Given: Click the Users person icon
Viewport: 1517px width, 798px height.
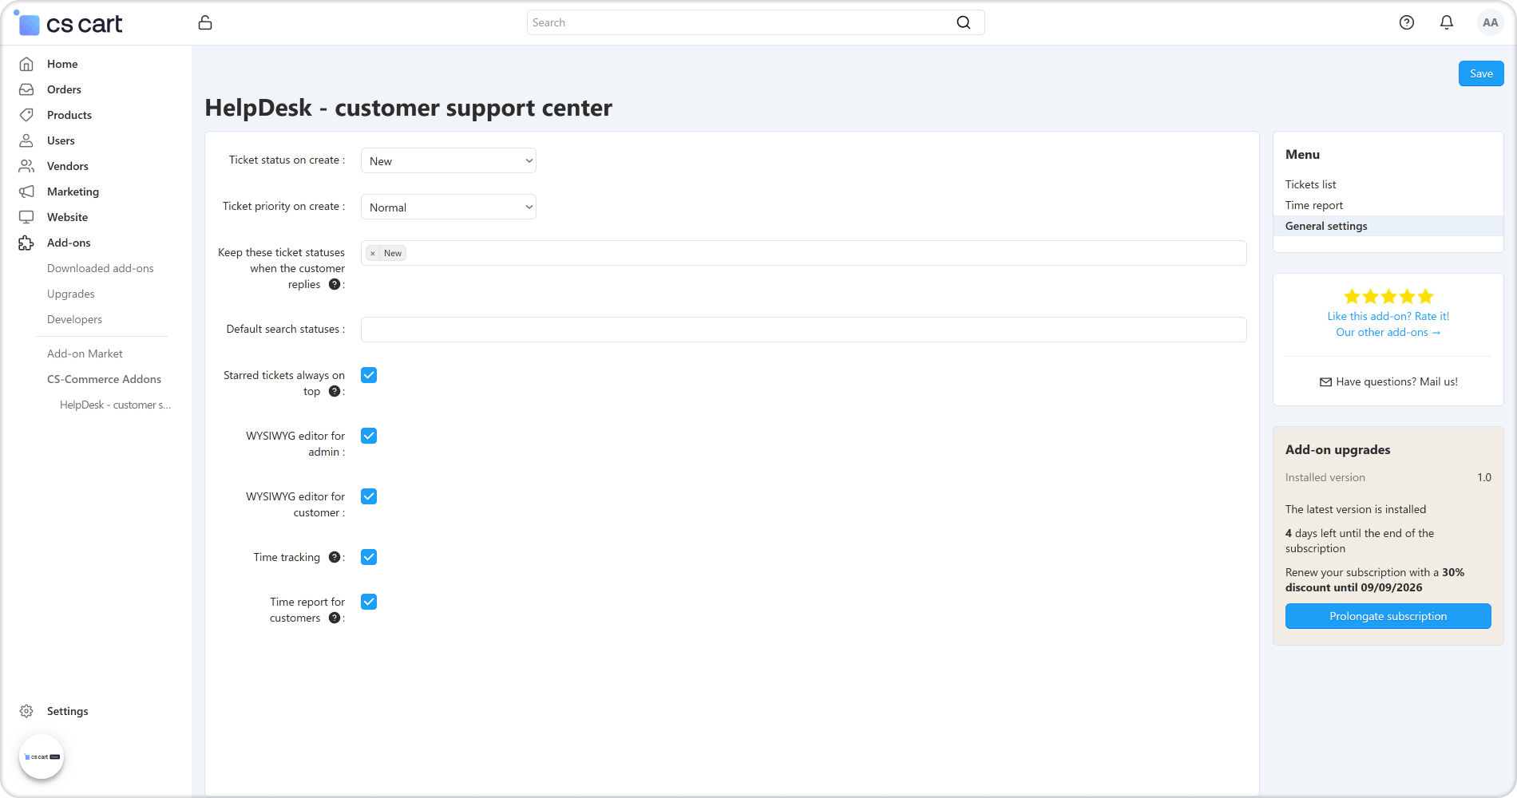Looking at the screenshot, I should (x=26, y=140).
